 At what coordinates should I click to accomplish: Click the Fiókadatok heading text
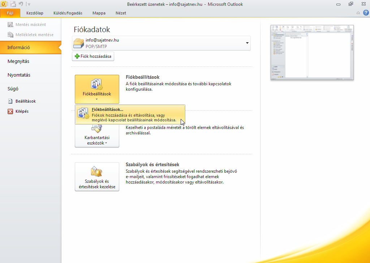(92, 30)
